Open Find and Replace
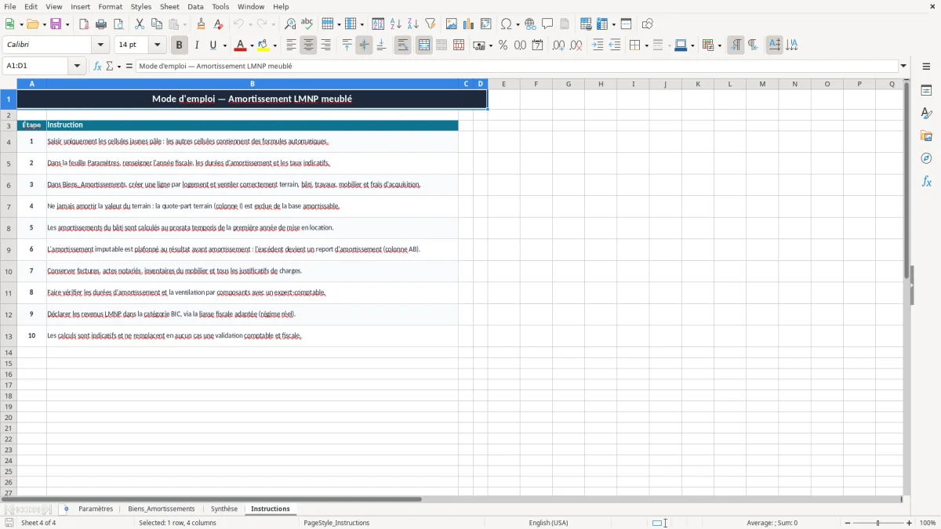This screenshot has height=529, width=941. click(290, 24)
